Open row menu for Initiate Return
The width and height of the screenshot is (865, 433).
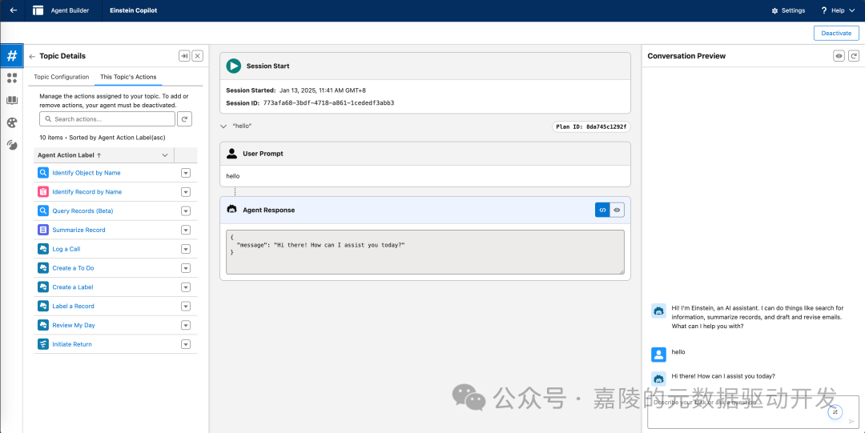pyautogui.click(x=186, y=344)
